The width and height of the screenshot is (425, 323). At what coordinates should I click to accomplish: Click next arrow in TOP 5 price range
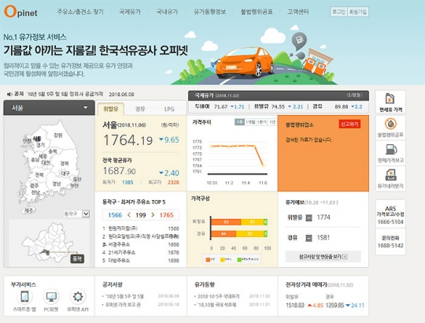coord(153,215)
